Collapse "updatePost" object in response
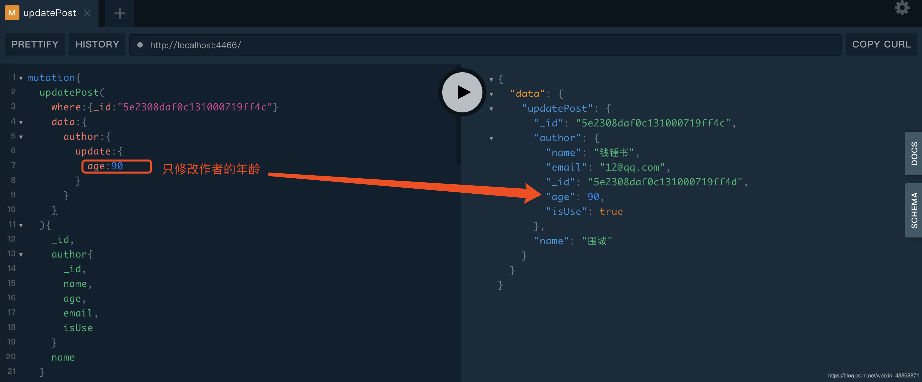 pyautogui.click(x=491, y=109)
